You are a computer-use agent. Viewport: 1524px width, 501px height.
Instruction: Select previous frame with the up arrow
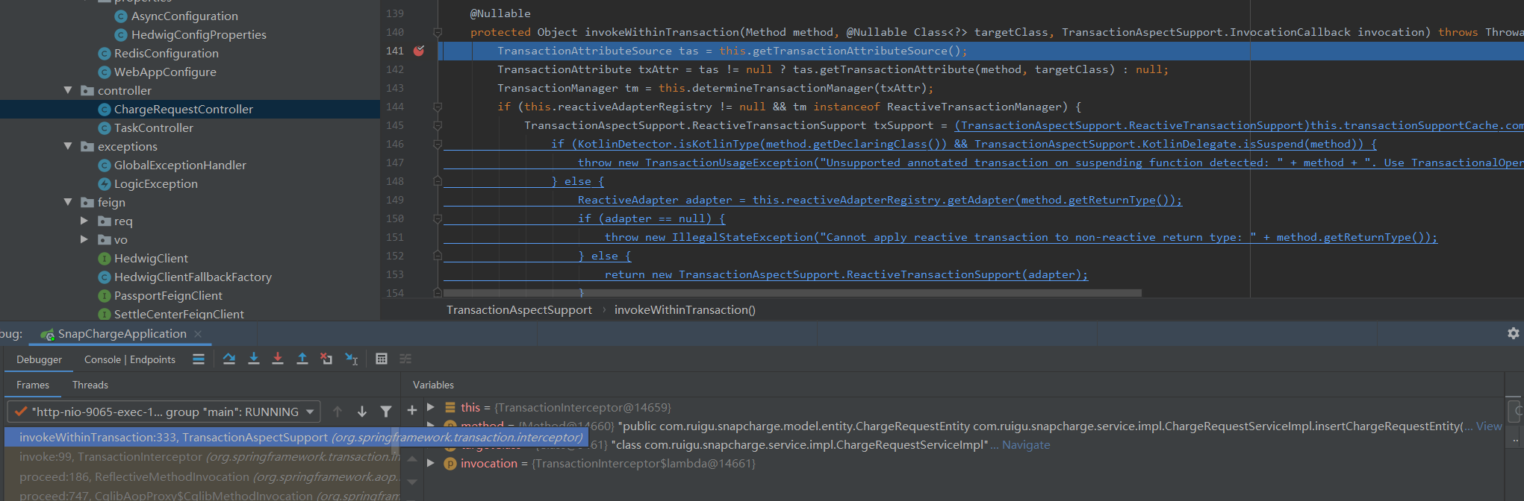(338, 412)
